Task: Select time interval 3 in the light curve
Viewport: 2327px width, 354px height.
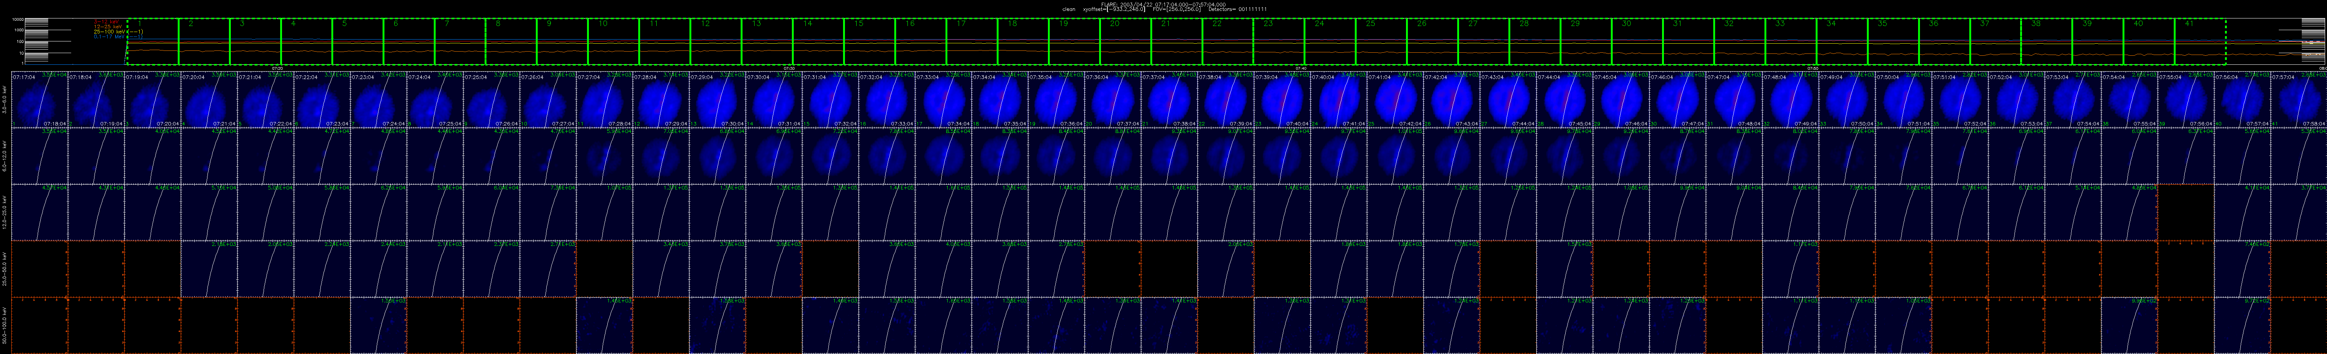Action: pyautogui.click(x=256, y=41)
